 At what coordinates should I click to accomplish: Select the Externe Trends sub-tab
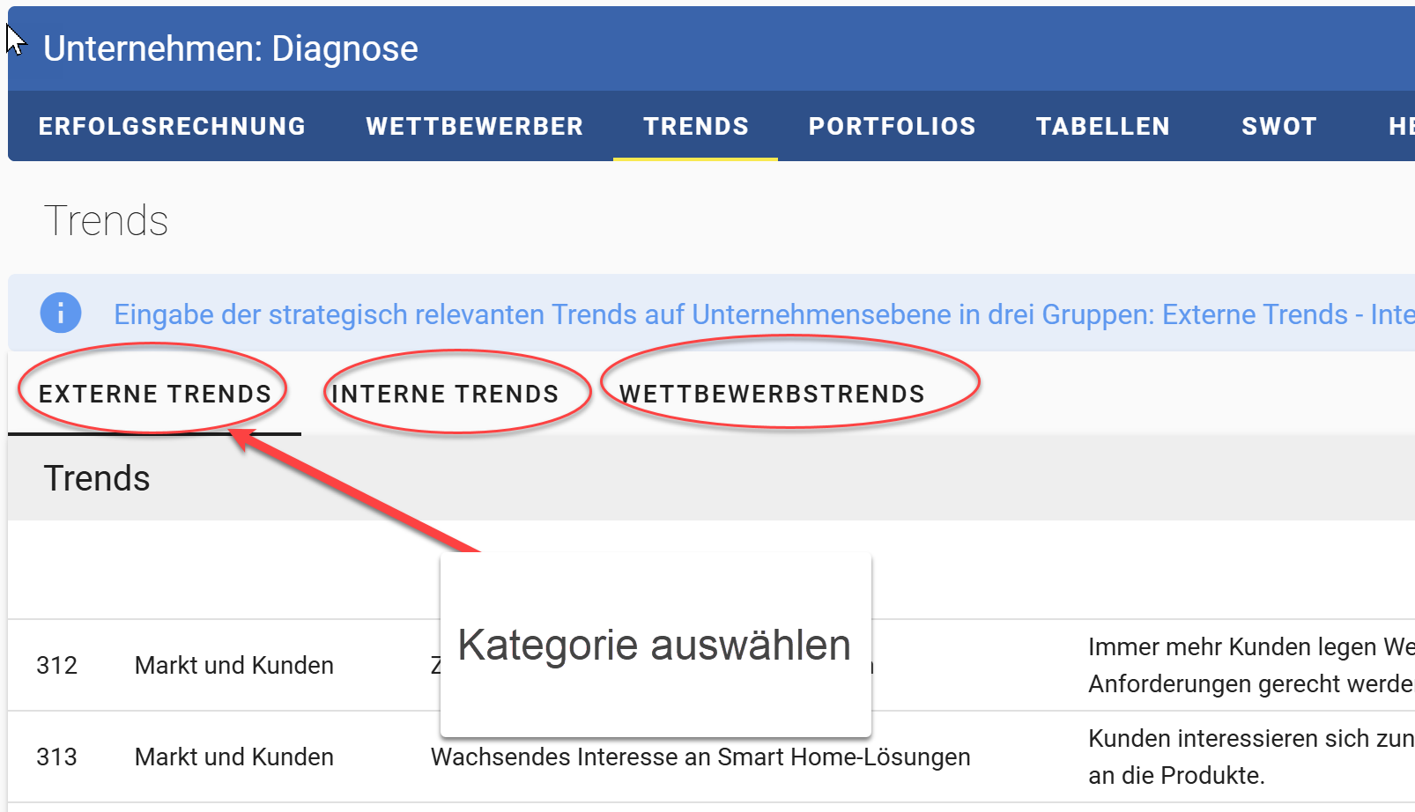155,394
